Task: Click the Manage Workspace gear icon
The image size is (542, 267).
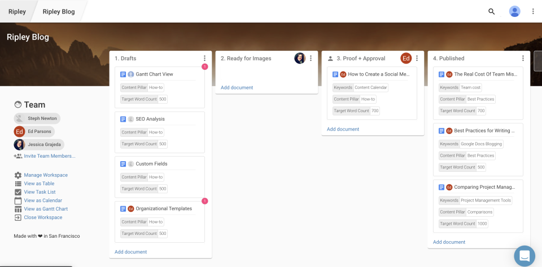Action: (18, 175)
